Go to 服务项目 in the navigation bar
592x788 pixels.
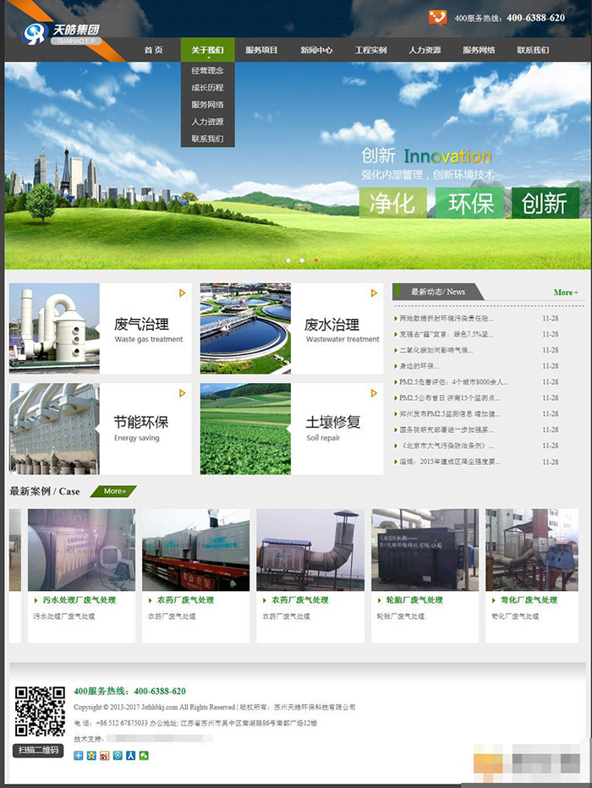tap(261, 50)
